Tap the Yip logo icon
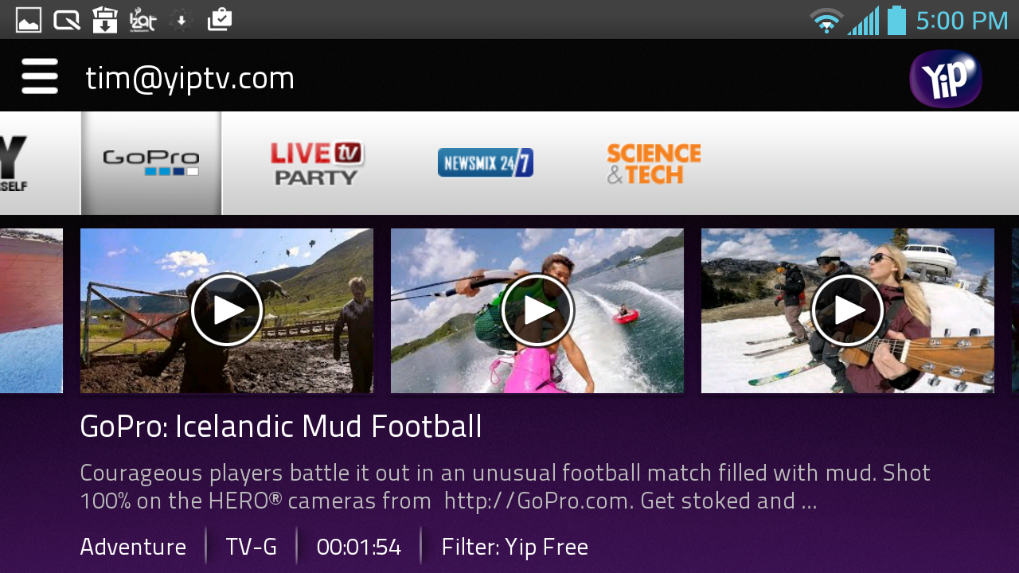The width and height of the screenshot is (1019, 573). pos(946,78)
